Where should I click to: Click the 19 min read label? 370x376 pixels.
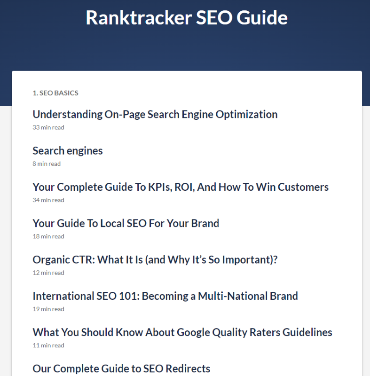click(x=48, y=309)
